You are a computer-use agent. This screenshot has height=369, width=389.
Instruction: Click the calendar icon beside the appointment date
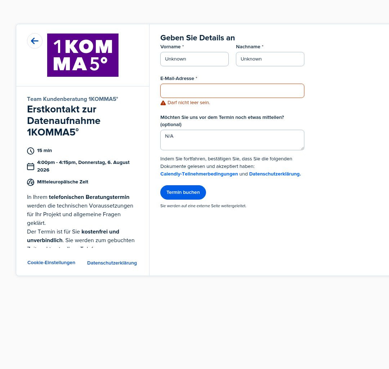(x=31, y=166)
